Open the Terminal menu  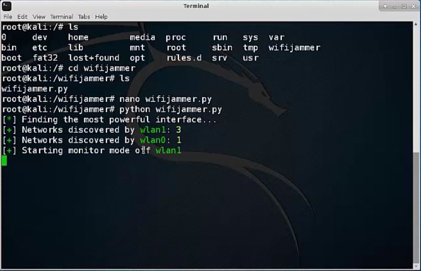(61, 17)
